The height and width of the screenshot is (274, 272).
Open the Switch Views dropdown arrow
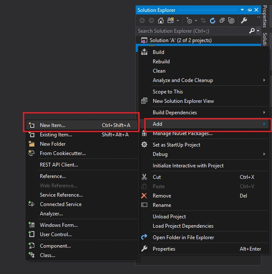tap(178, 21)
